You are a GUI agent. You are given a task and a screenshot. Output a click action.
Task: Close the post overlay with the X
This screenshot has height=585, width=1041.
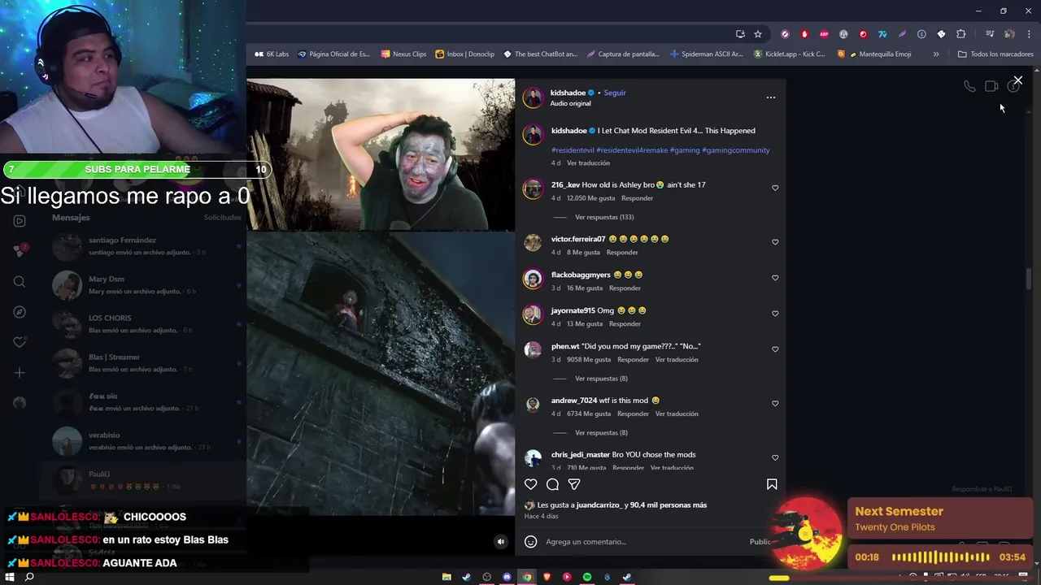(1017, 80)
